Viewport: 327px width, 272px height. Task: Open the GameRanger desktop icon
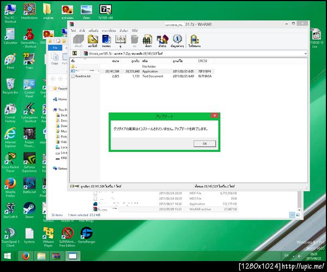pos(86,235)
